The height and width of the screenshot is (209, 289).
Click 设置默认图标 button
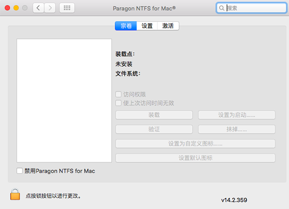[x=196, y=158]
